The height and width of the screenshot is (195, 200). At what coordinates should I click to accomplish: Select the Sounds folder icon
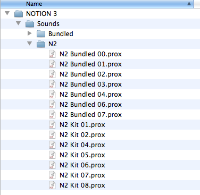(x=30, y=24)
